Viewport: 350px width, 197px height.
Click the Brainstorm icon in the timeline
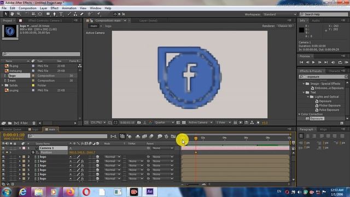click(x=160, y=136)
